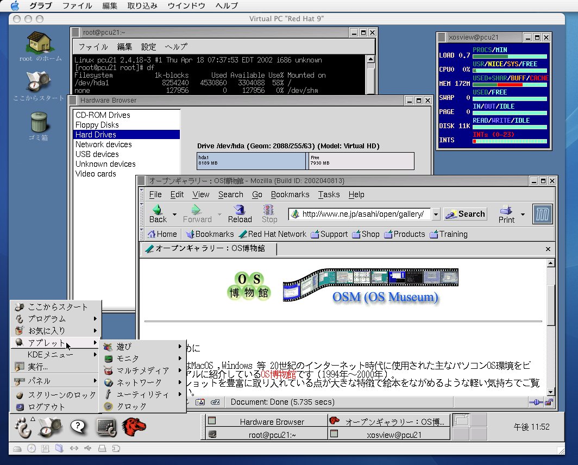Viewport: 578px width, 465px height.
Task: Click the hard disk icon in Virtual PC status bar
Action: click(x=17, y=448)
